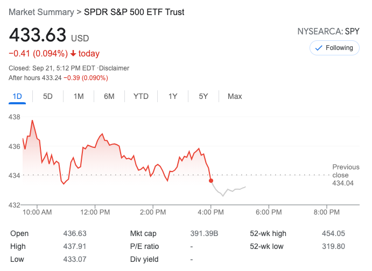Open the Max range tab
The height and width of the screenshot is (271, 372).
(x=235, y=96)
